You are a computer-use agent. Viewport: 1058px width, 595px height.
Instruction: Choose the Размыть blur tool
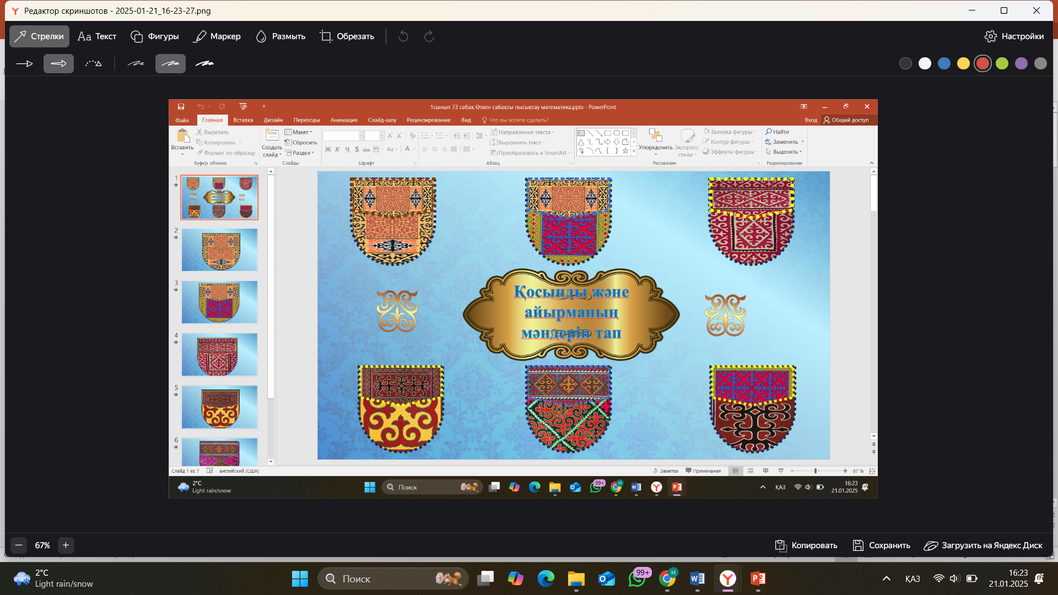point(280,36)
